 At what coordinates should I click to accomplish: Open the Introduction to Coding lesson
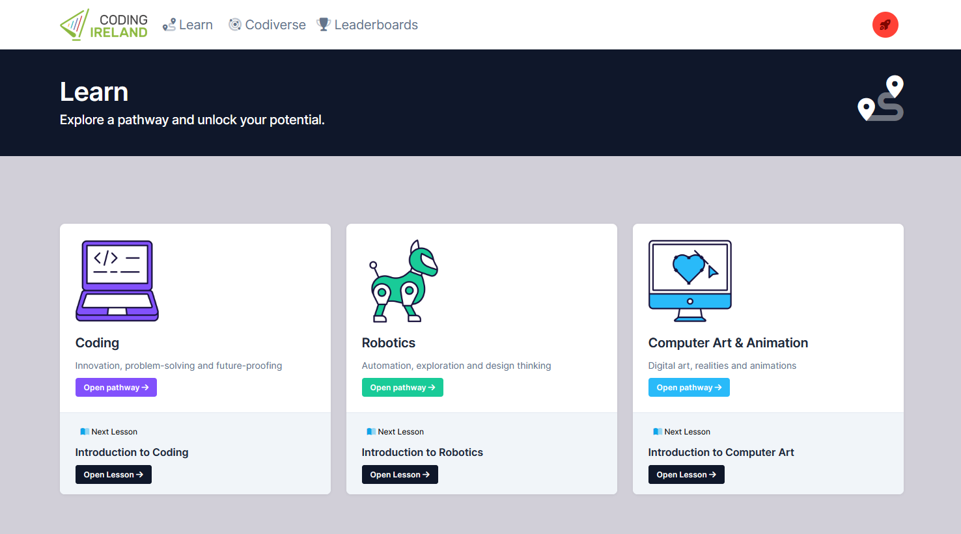click(113, 475)
